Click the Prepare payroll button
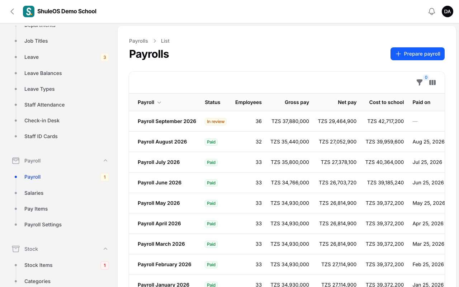 417,54
